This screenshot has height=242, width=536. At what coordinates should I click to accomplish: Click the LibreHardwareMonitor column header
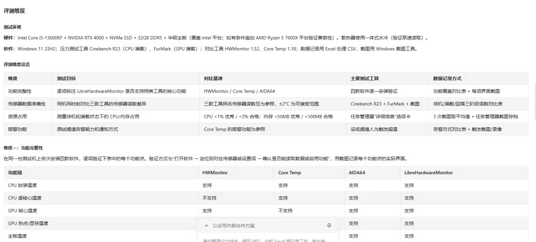[x=428, y=172]
